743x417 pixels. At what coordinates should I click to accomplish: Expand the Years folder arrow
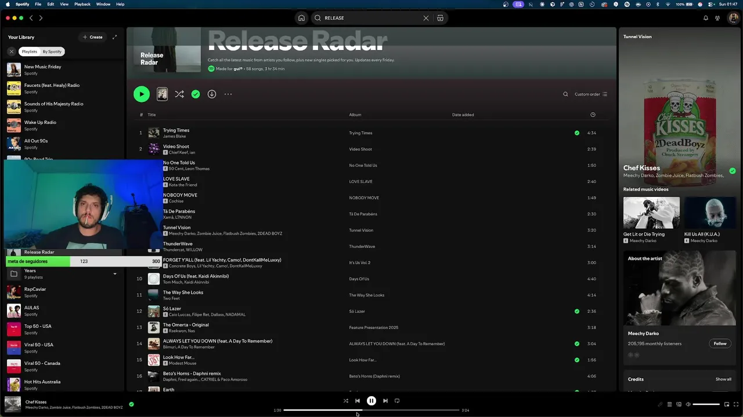[x=114, y=274]
